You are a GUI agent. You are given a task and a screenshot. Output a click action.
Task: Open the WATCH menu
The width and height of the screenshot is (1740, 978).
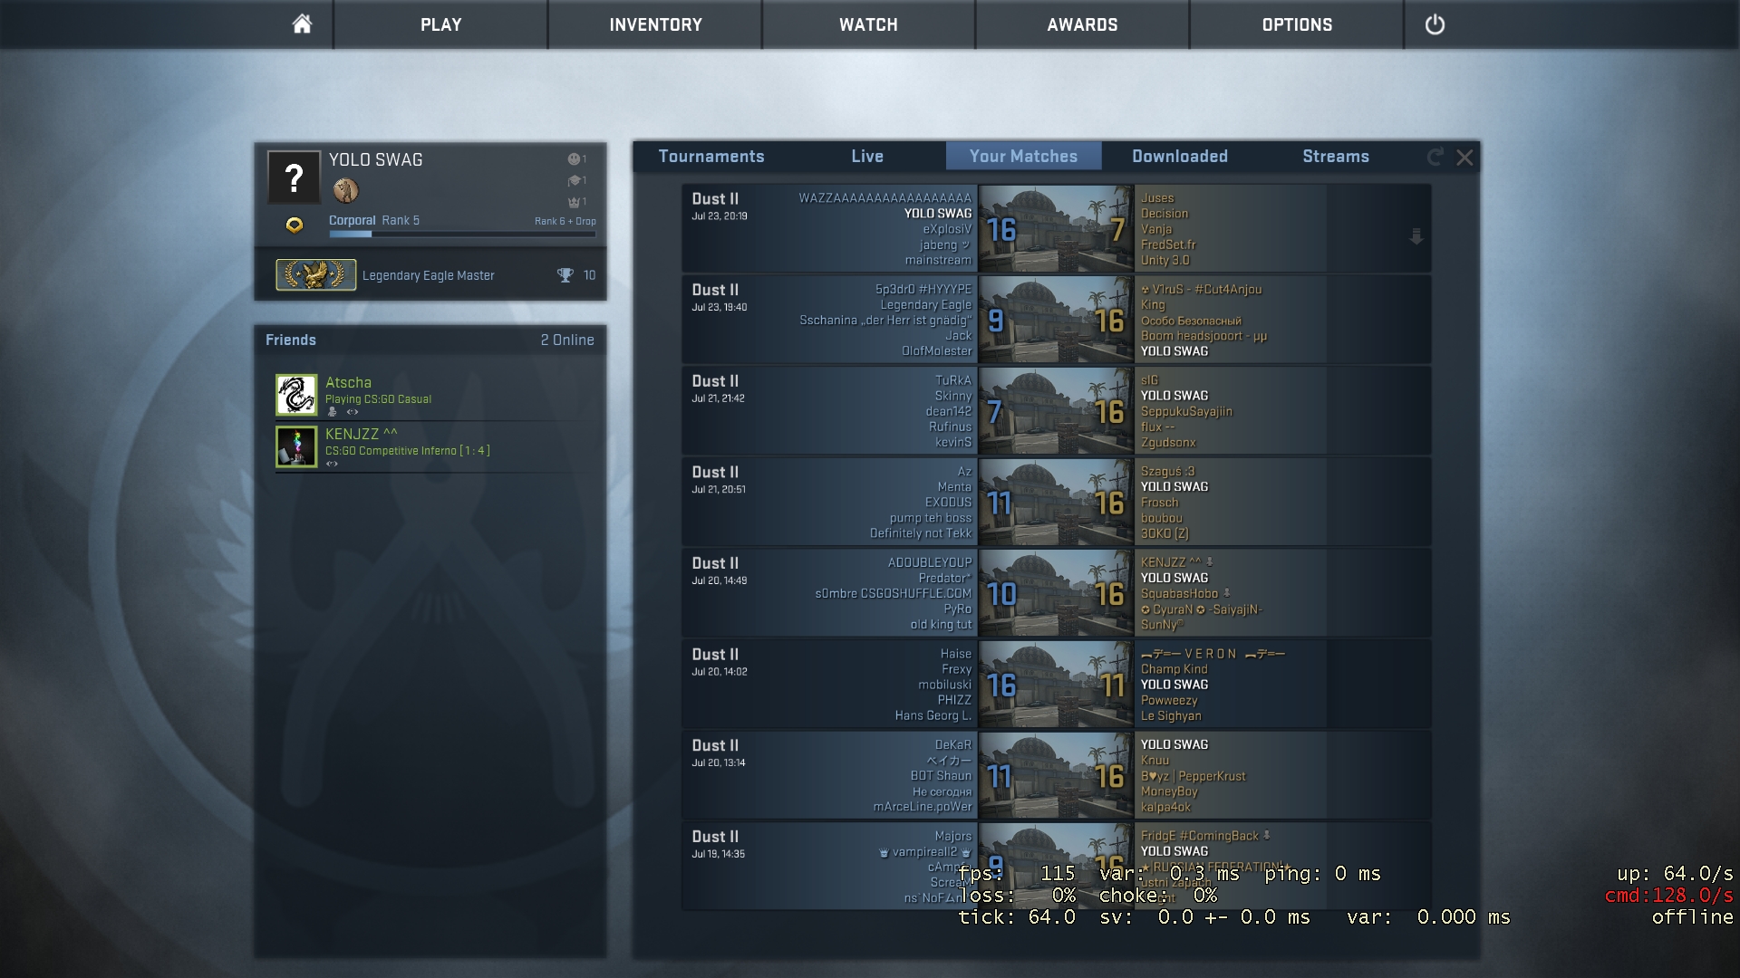click(868, 24)
